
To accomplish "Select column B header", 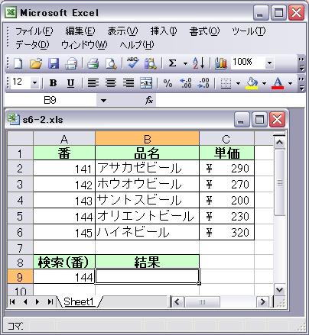I will point(147,139).
